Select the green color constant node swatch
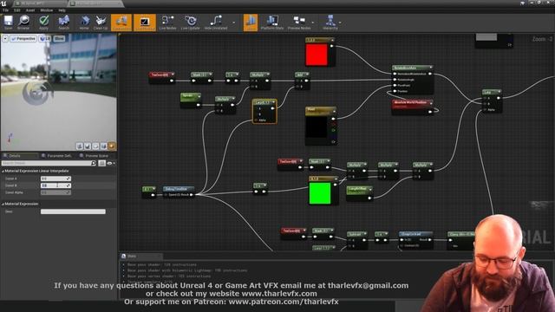The height and width of the screenshot is (312, 555). [x=320, y=193]
